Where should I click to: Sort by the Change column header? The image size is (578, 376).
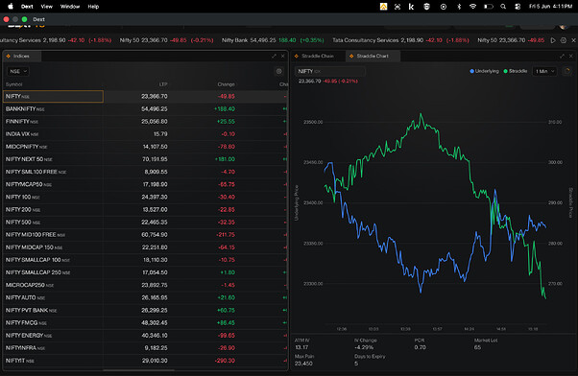pyautogui.click(x=226, y=84)
